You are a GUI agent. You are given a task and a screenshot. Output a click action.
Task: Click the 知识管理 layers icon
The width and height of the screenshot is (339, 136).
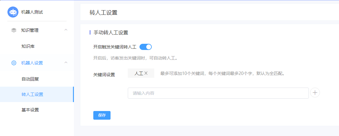pos(14,30)
